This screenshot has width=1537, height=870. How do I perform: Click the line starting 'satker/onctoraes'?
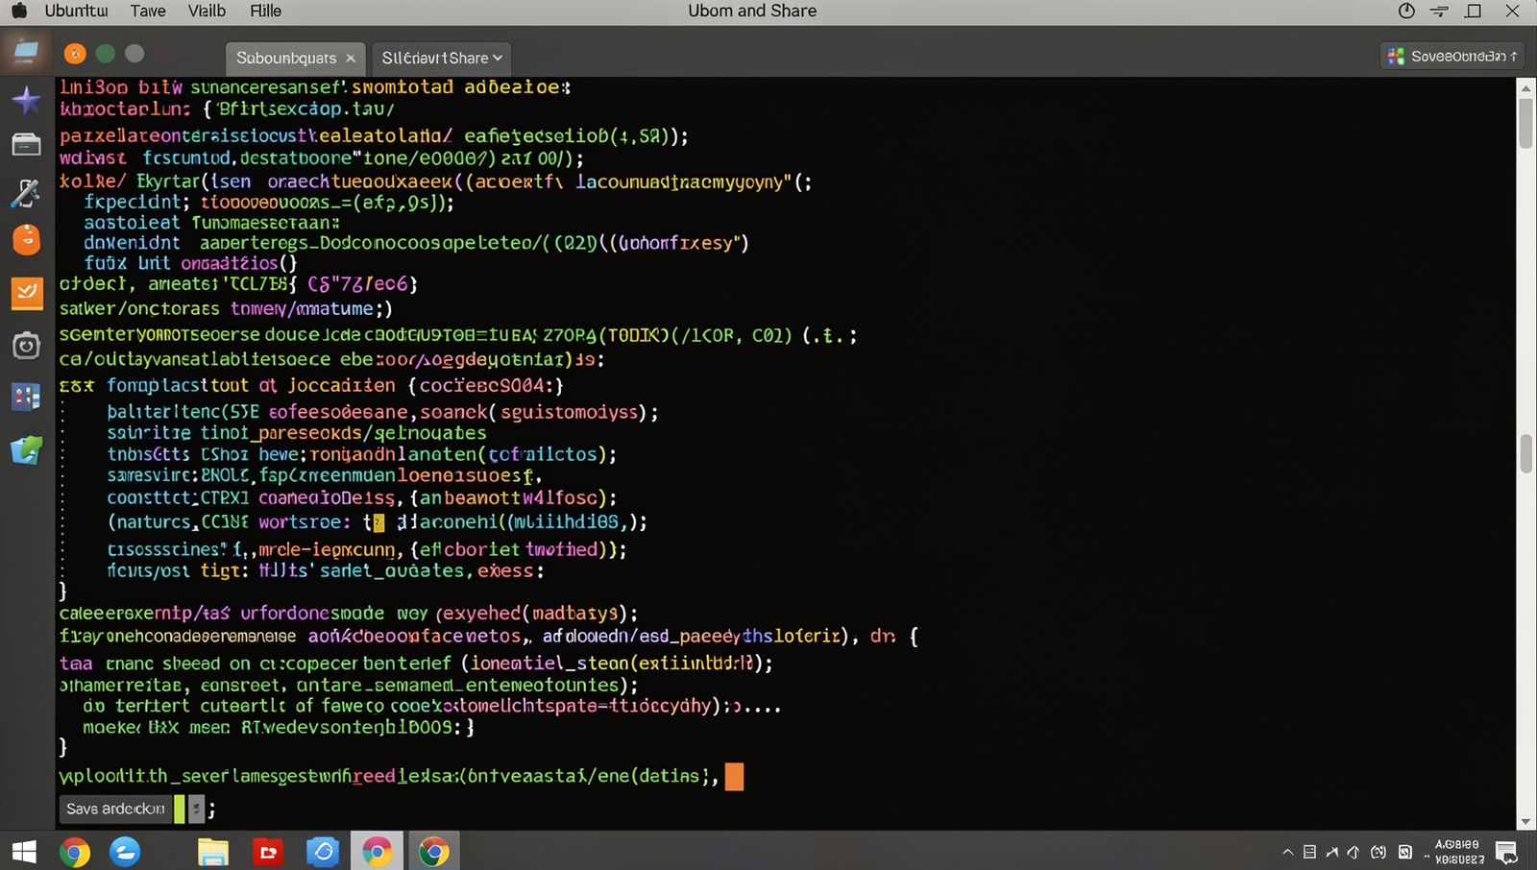click(x=226, y=309)
